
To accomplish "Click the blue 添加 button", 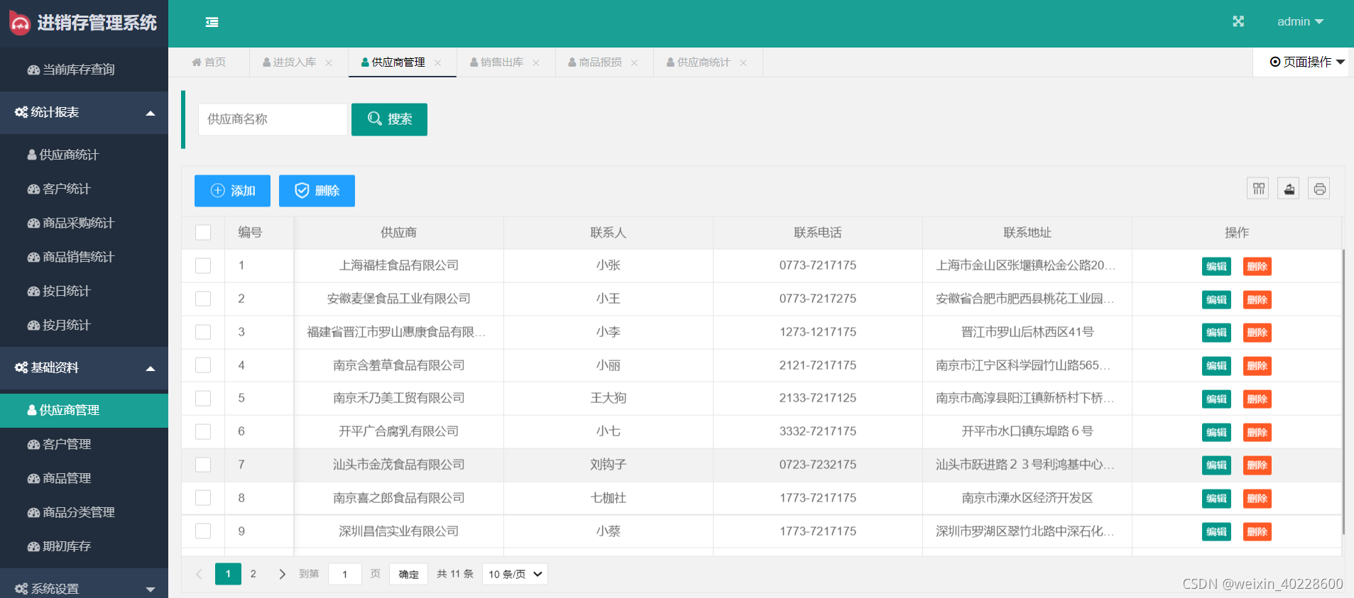I will point(232,191).
